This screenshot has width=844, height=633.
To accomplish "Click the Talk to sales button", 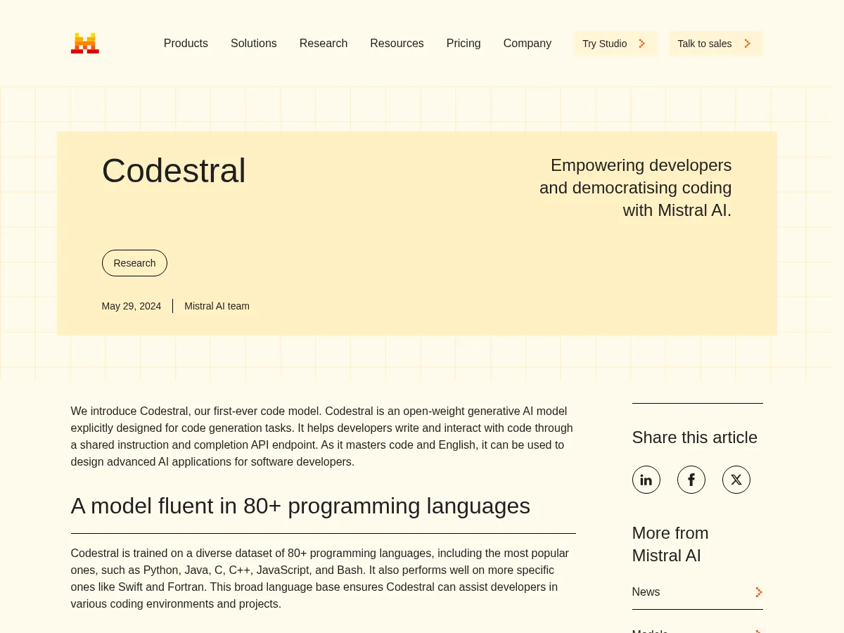I will (x=715, y=43).
